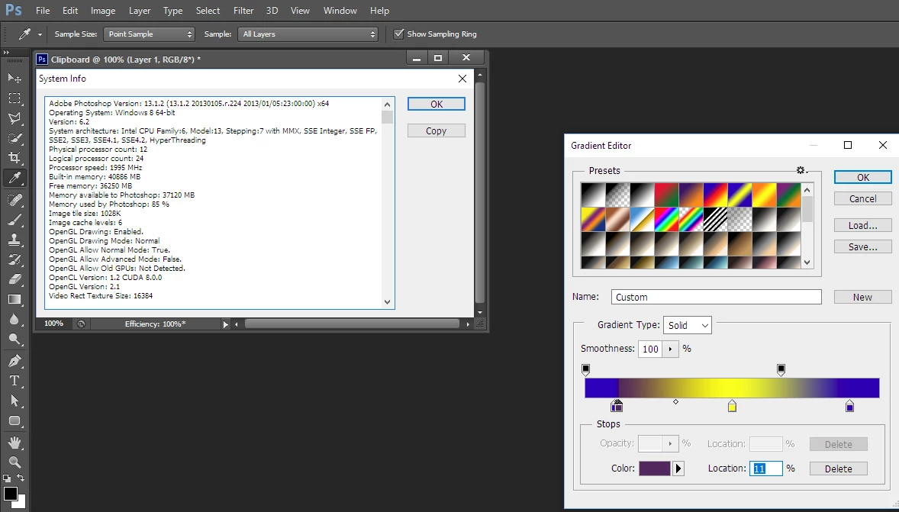Open the color stop arrow menu beside Color swatch
The width and height of the screenshot is (899, 512).
[678, 469]
